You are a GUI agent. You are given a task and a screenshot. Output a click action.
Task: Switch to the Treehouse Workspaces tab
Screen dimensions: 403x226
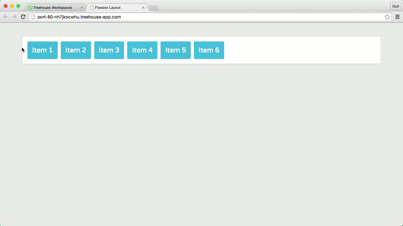point(53,7)
